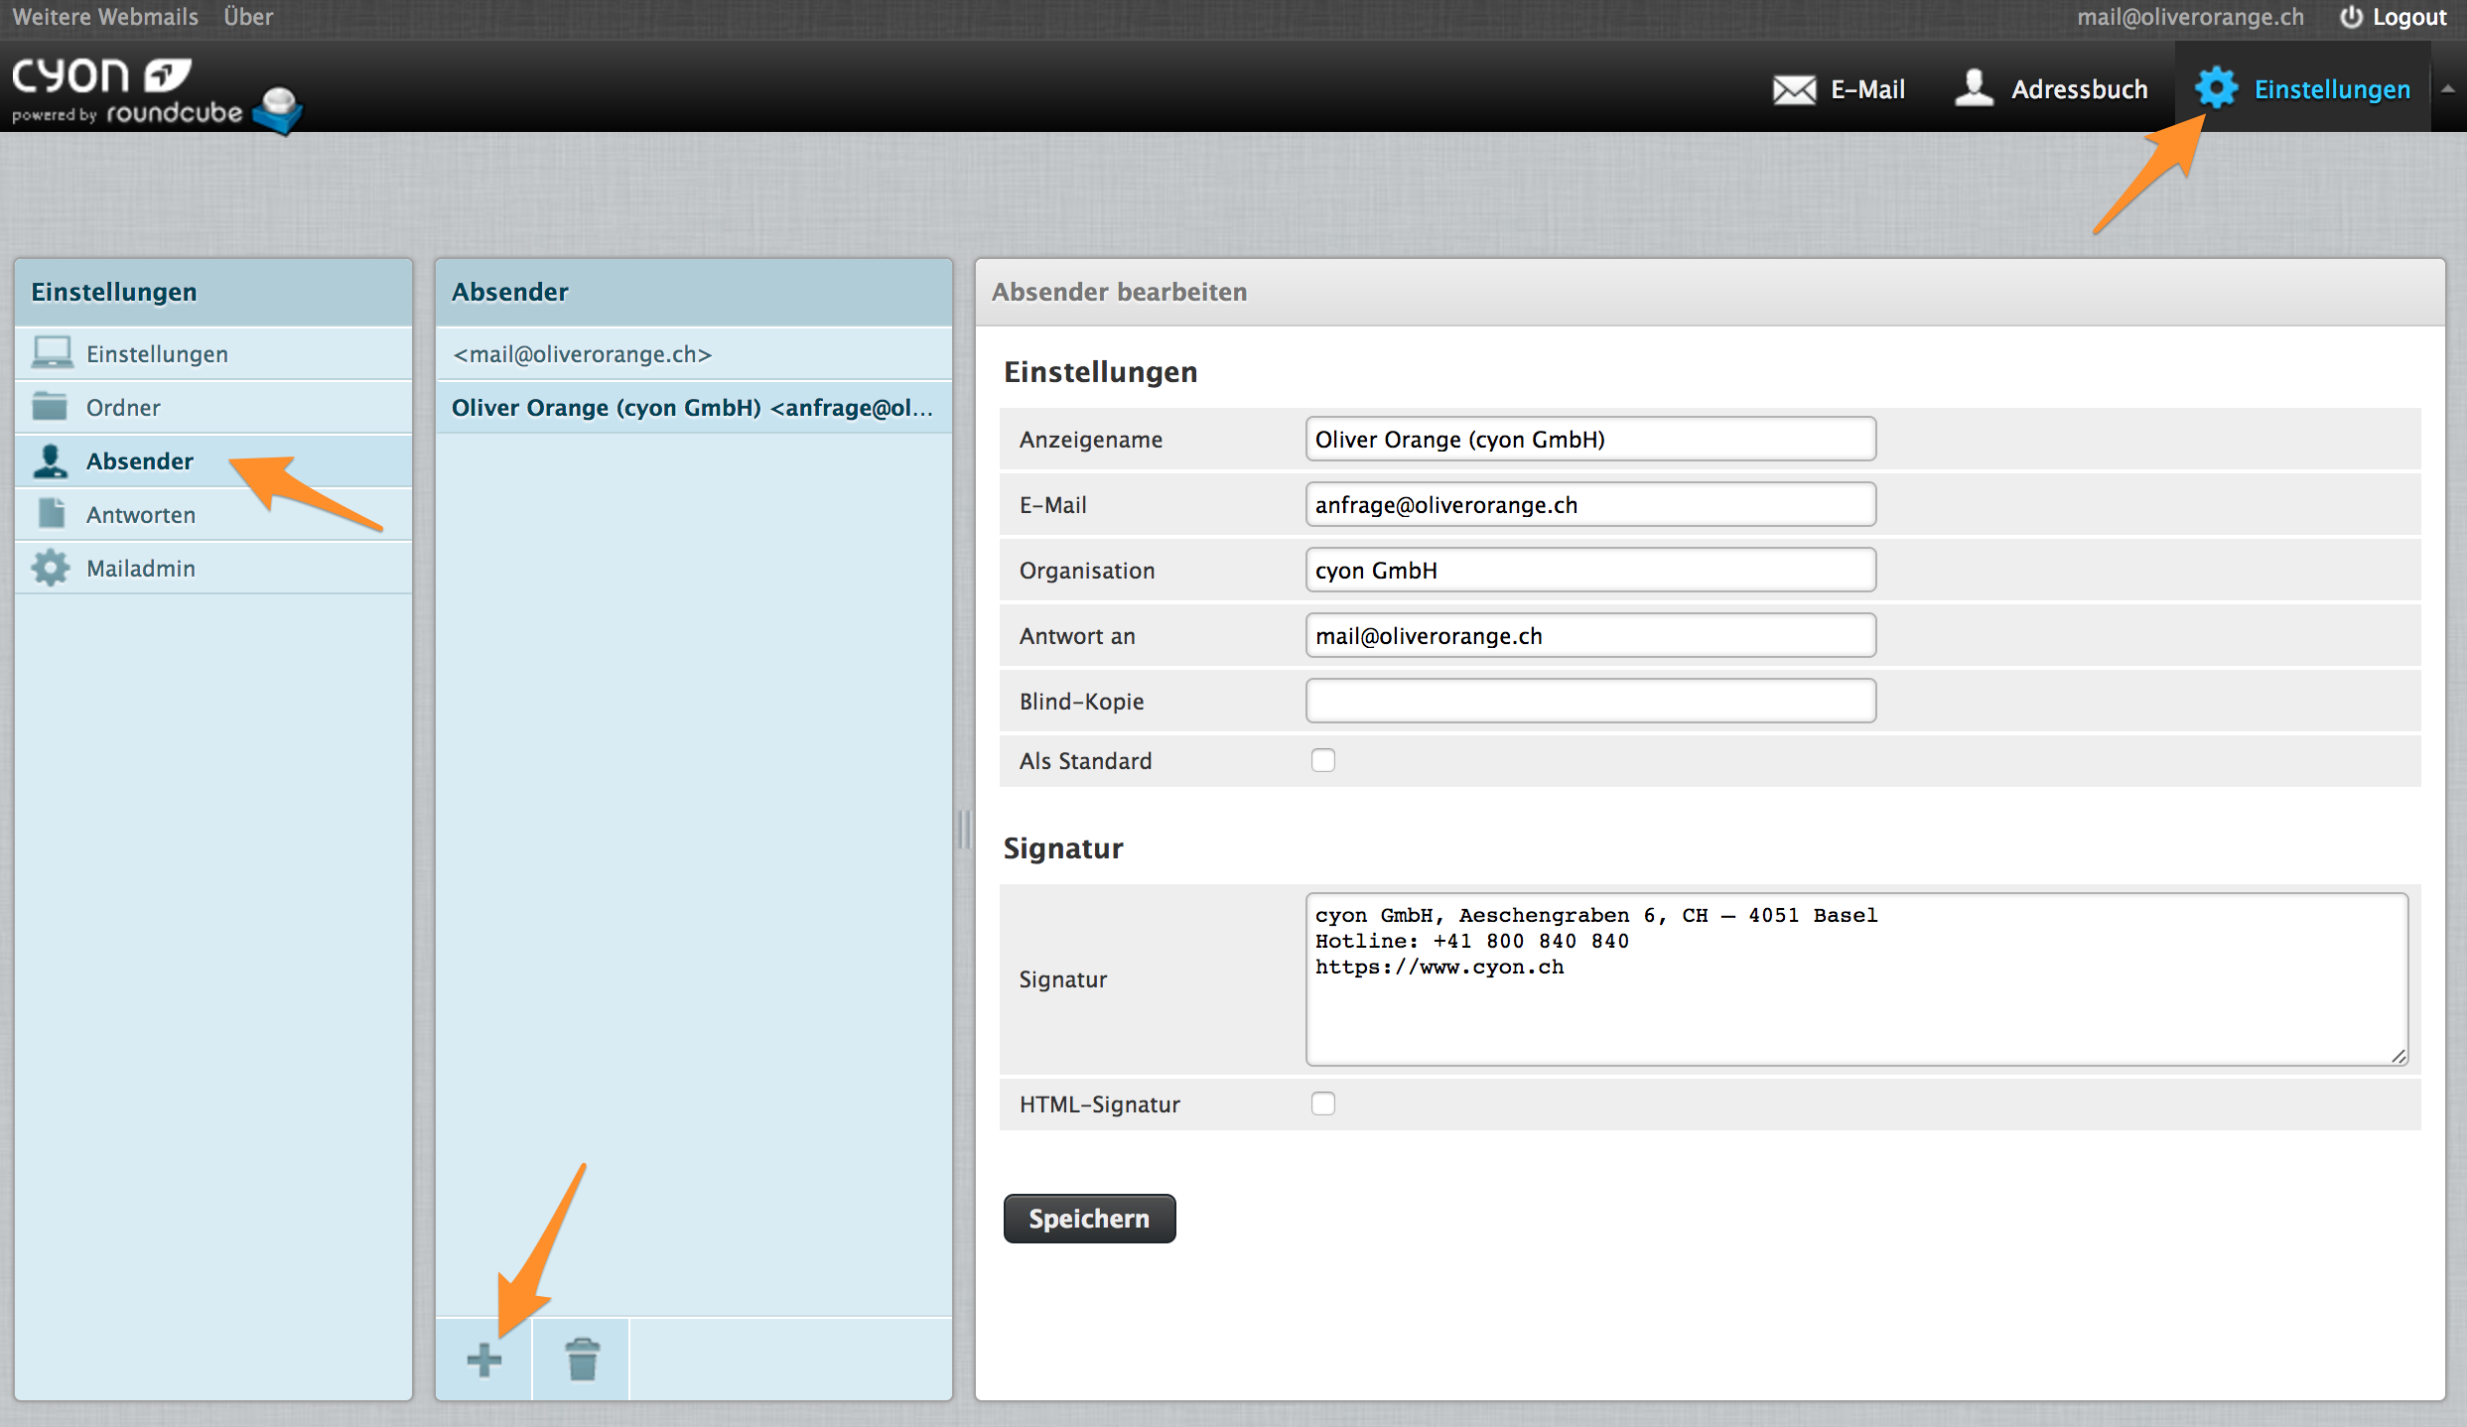Select Ordner in settings sidebar
This screenshot has width=2467, height=1427.
[x=213, y=407]
